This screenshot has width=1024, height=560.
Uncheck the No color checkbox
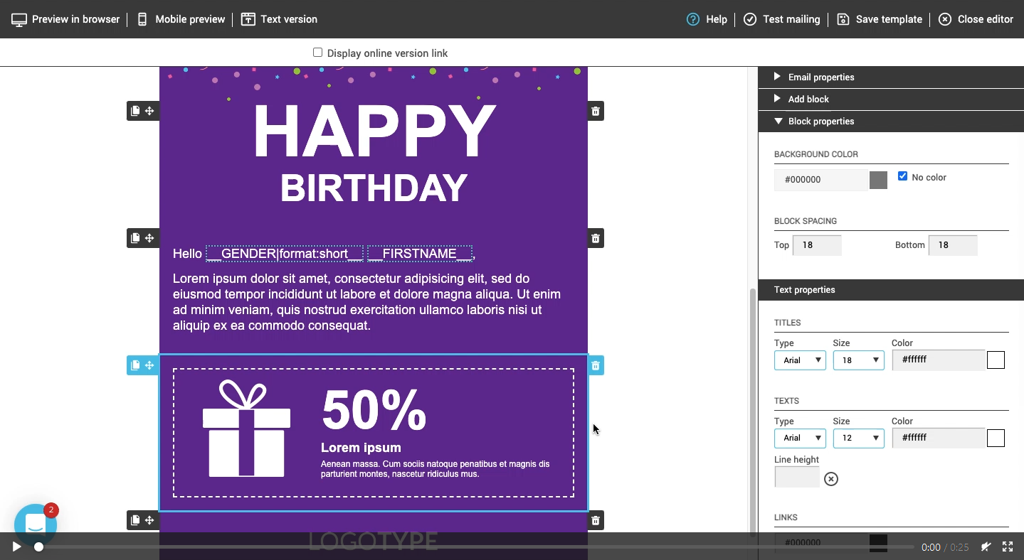coord(902,176)
